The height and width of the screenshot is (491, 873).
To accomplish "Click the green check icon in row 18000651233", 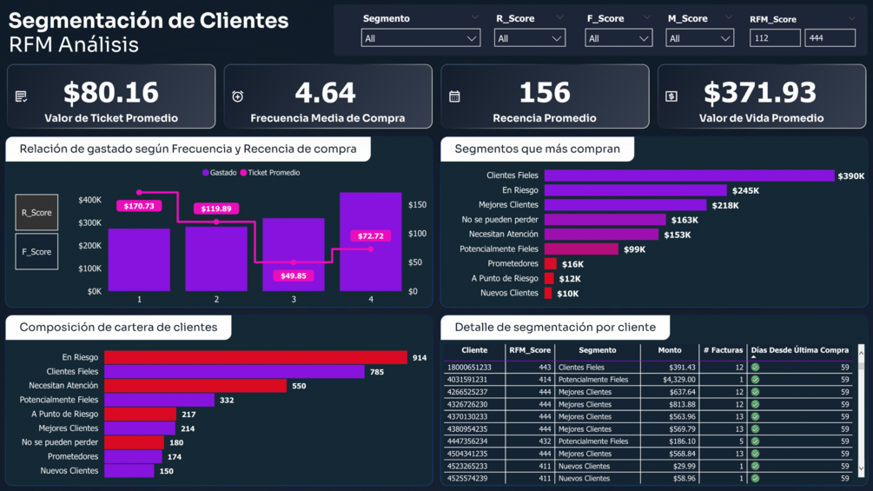I will click(756, 368).
